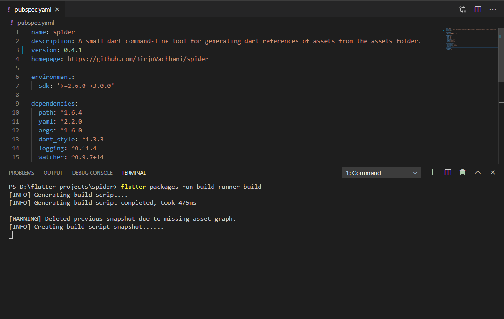This screenshot has width=504, height=319.
Task: Maximize the terminal panel via the chevron icon
Action: click(x=477, y=172)
